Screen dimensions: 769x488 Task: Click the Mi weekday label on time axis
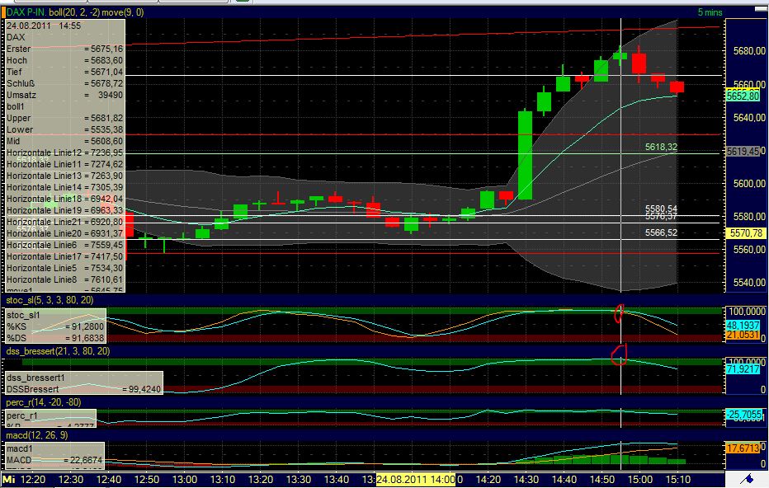click(x=9, y=479)
